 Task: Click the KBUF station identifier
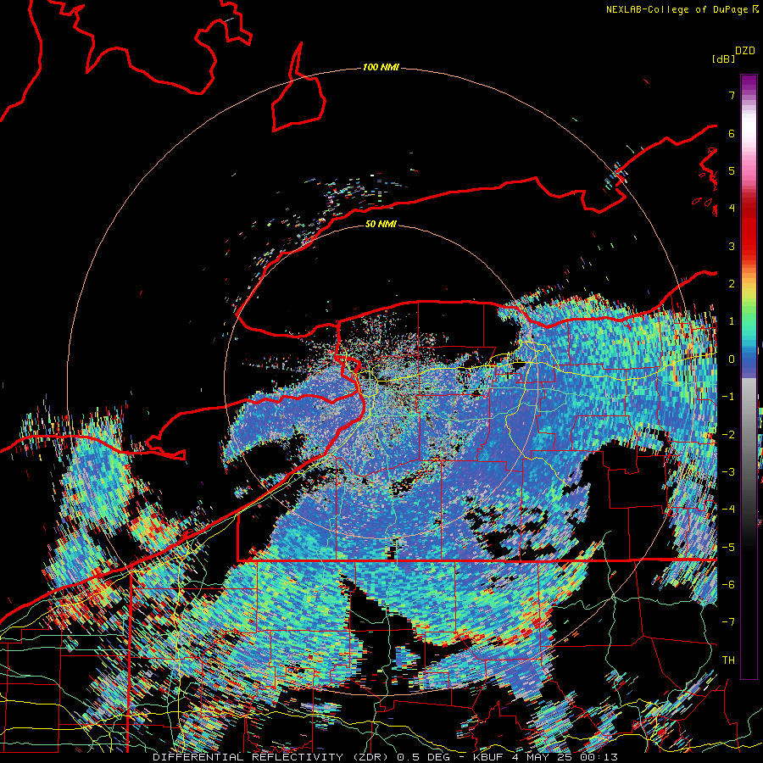click(489, 757)
